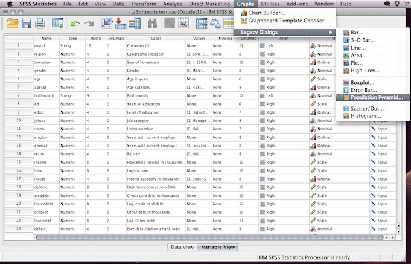
Task: Click the grayed Insert cases icon
Action: point(170,23)
